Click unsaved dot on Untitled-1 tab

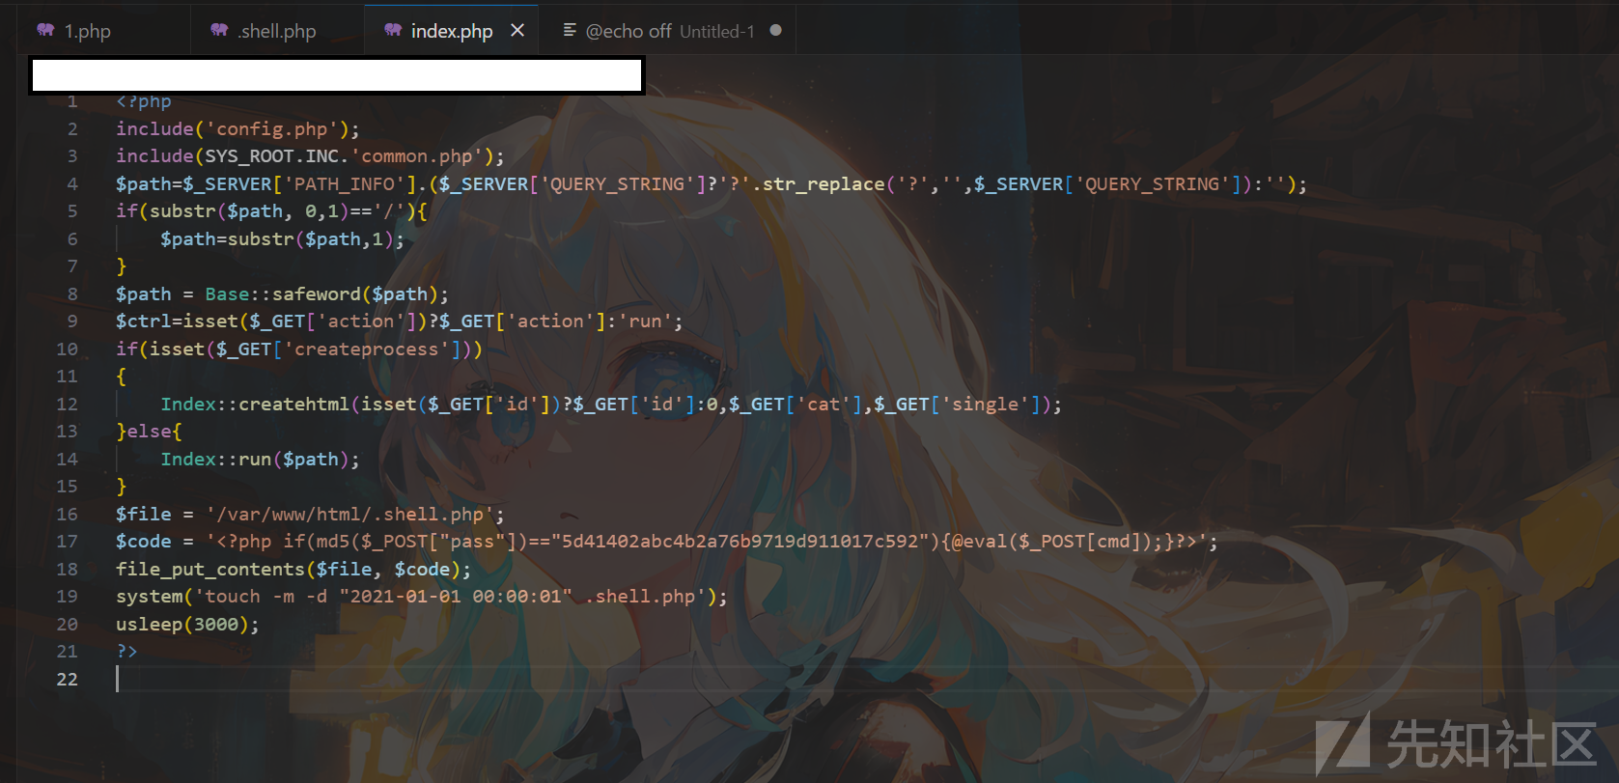[775, 31]
